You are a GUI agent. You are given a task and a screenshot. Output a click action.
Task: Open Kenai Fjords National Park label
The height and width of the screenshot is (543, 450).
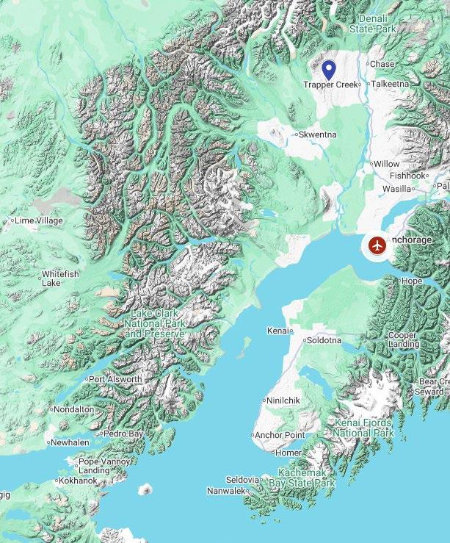363,428
